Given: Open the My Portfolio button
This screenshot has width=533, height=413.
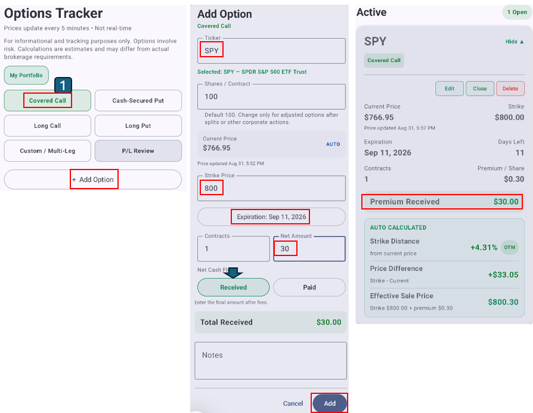Looking at the screenshot, I should (x=26, y=75).
